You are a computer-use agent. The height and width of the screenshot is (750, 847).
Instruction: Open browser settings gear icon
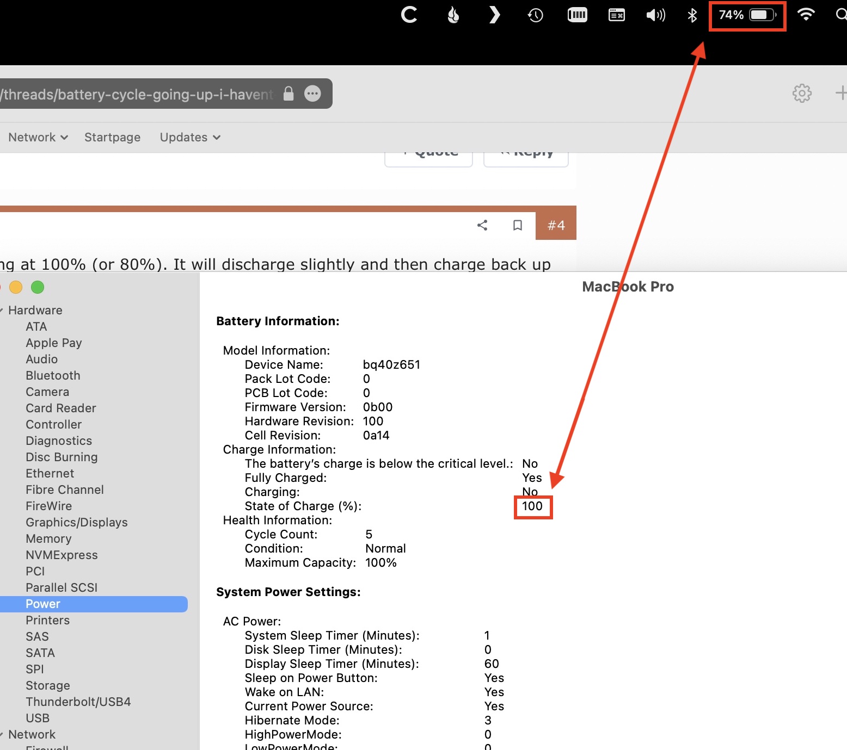tap(802, 94)
